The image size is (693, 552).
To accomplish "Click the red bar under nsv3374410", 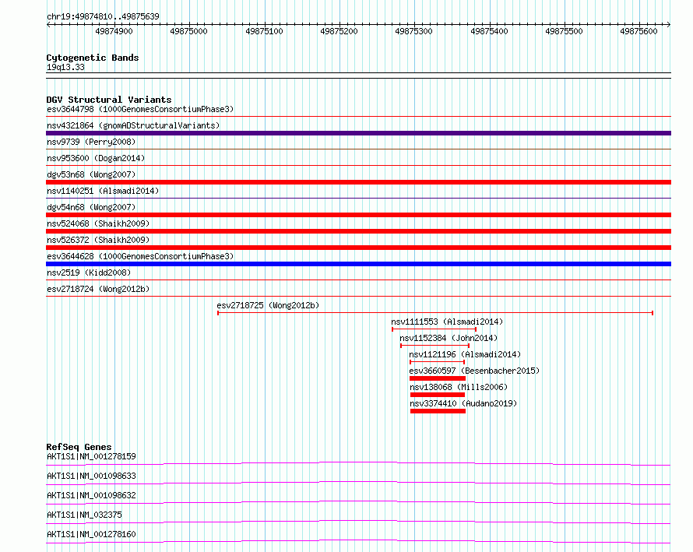I will coord(438,411).
